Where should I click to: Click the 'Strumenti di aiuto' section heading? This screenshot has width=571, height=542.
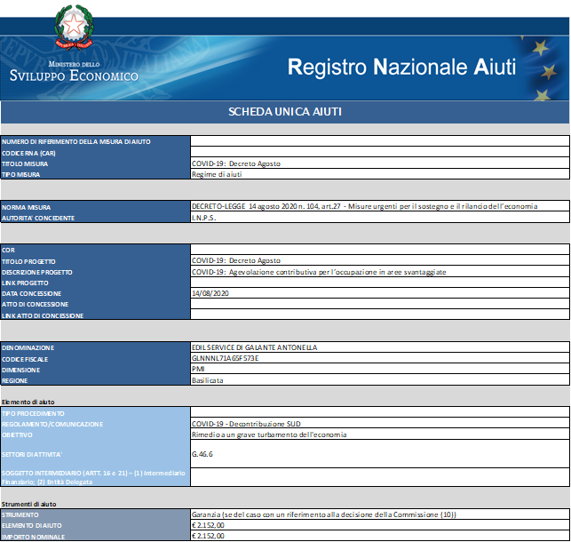tap(28, 504)
